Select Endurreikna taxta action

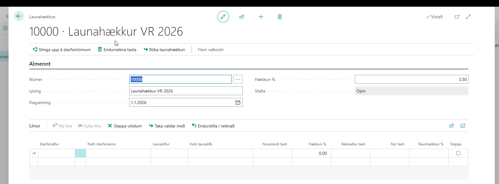click(117, 50)
